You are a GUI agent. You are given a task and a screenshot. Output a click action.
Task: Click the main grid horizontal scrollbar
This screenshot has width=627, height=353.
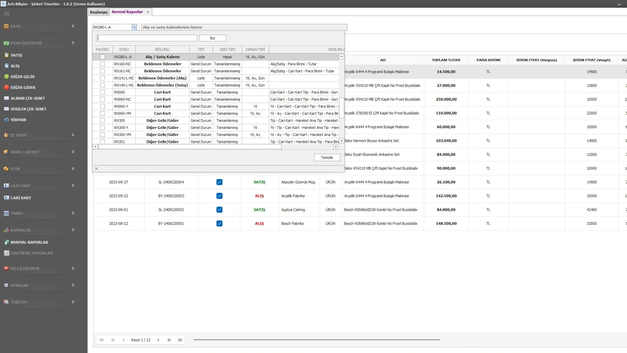coord(316,340)
